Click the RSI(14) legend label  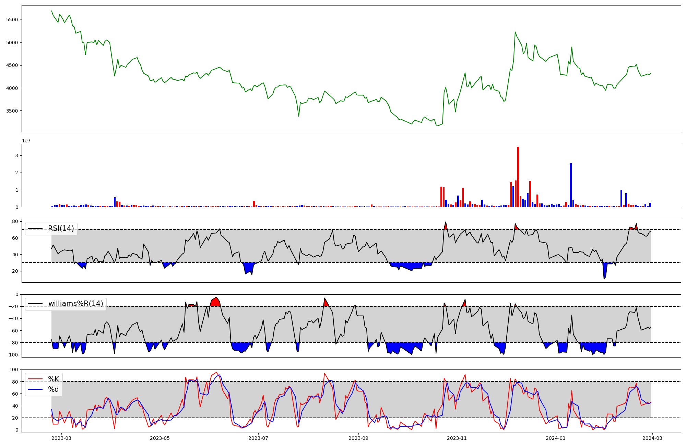[x=61, y=228]
